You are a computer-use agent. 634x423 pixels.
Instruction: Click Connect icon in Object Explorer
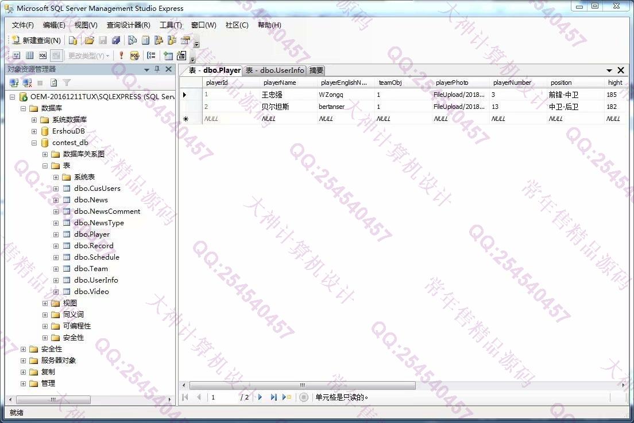pyautogui.click(x=14, y=83)
